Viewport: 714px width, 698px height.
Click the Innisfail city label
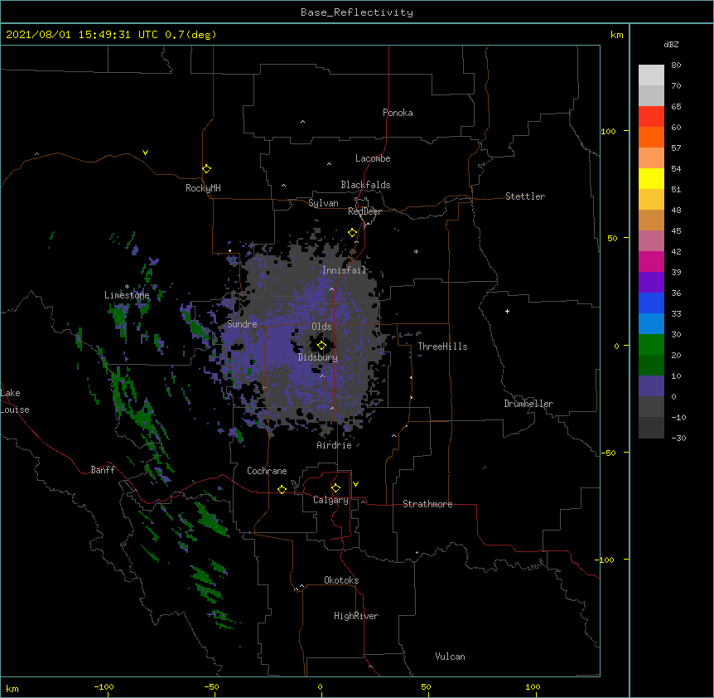pos(345,270)
